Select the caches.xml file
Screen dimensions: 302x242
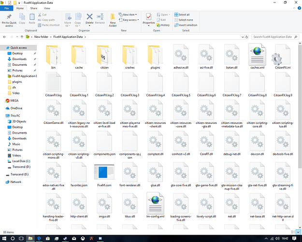click(258, 57)
